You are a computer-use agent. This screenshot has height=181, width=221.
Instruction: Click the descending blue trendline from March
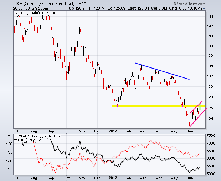[162, 71]
